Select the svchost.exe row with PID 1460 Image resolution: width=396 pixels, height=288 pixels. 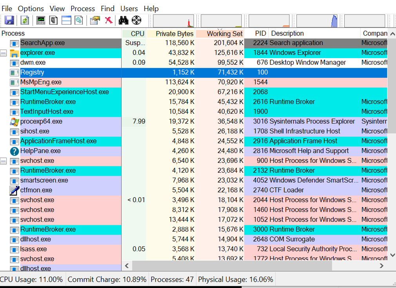point(194,210)
